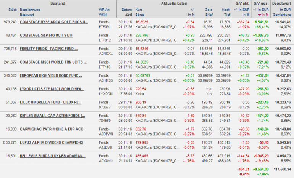This screenshot has height=178, width=294.
Task: Sort by Brief column header
Action: tap(209, 15)
